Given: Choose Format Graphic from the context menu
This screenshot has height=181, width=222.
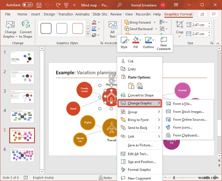Looking at the screenshot, I should tap(140, 170).
